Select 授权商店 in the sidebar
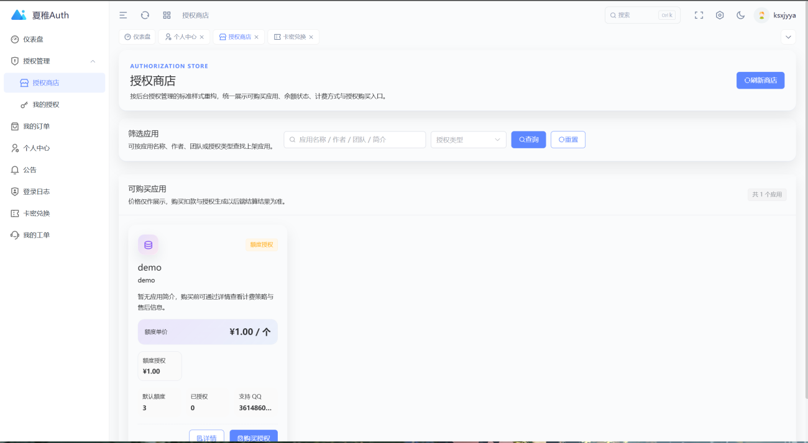 pos(55,83)
